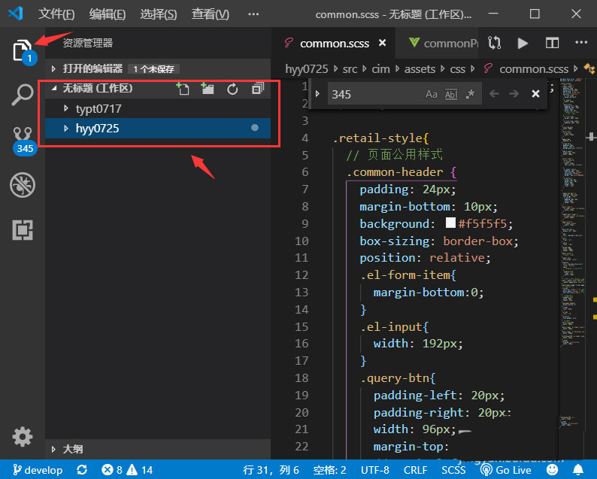This screenshot has height=479, width=597.
Task: Click New File icon in workspace header
Action: pos(182,89)
